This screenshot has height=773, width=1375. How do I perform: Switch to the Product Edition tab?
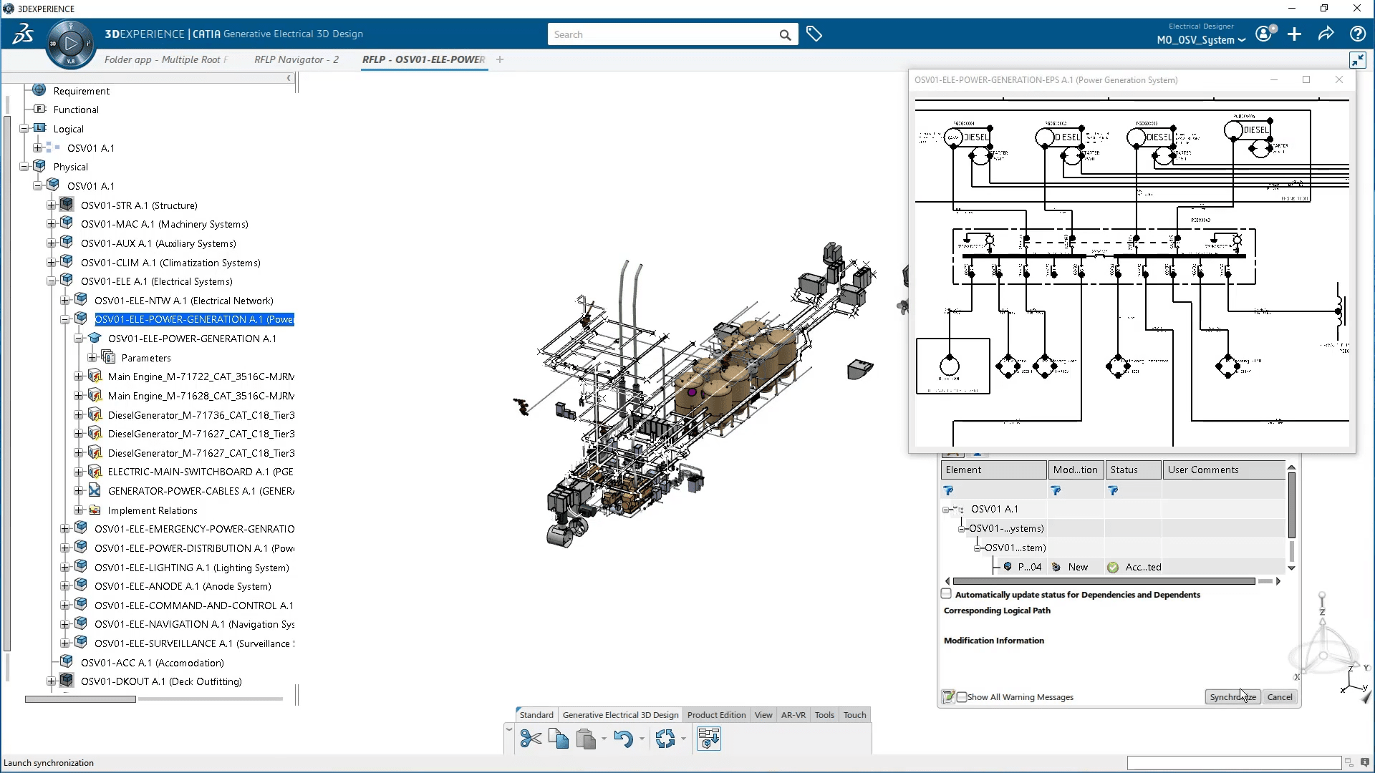tap(716, 715)
